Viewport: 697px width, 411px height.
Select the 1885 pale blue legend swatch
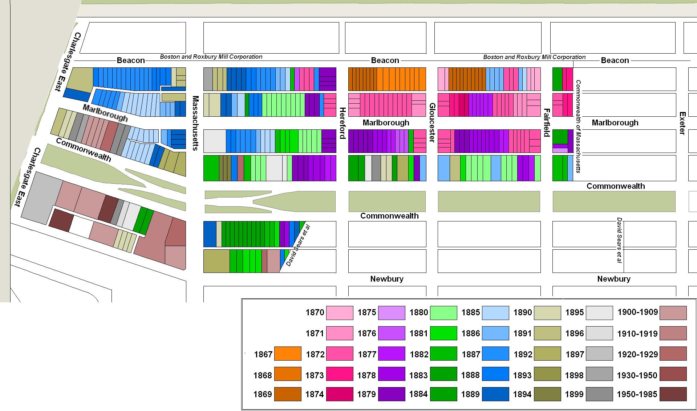pyautogui.click(x=495, y=313)
